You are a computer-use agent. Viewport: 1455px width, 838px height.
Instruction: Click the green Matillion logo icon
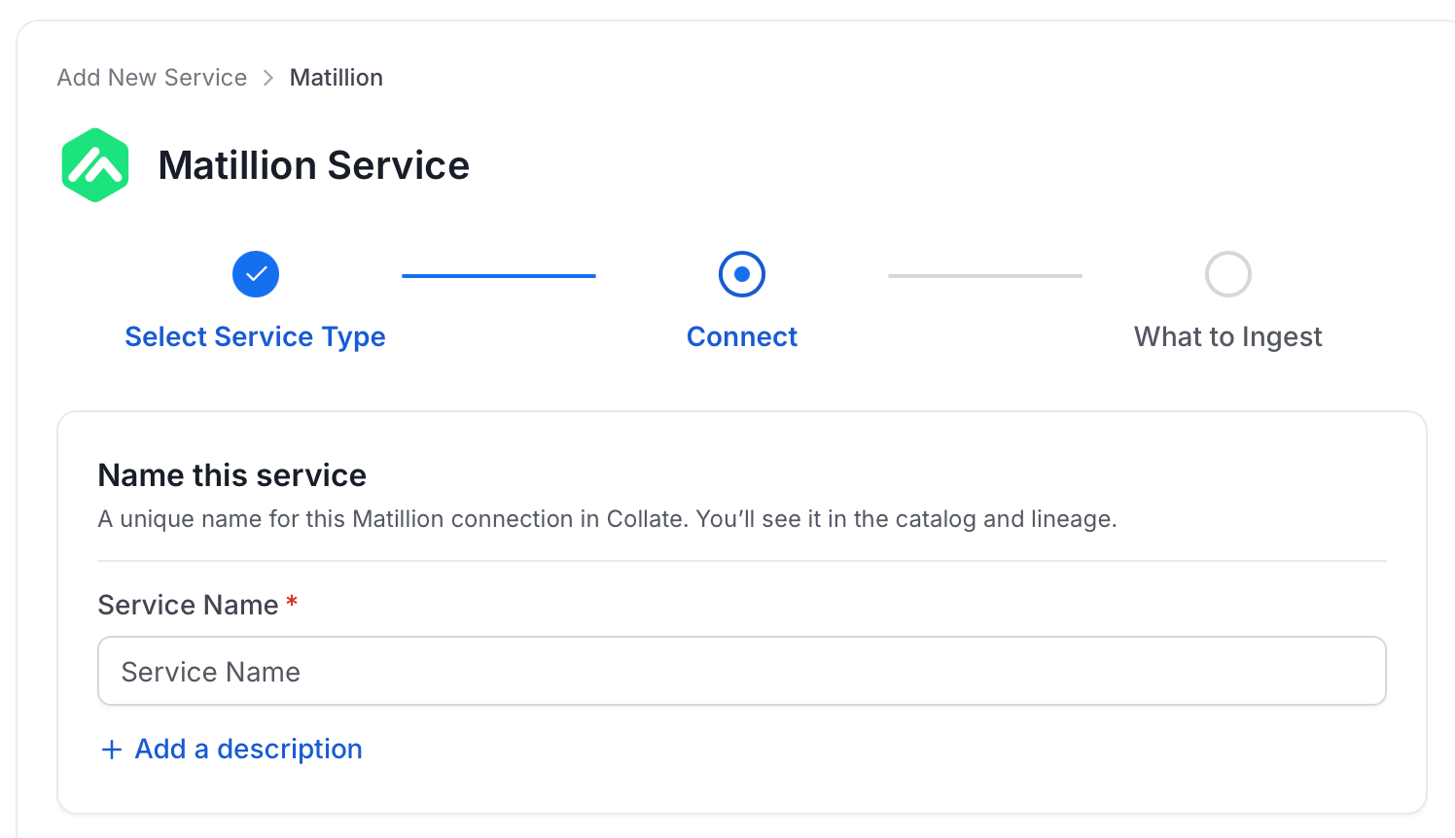pos(95,165)
